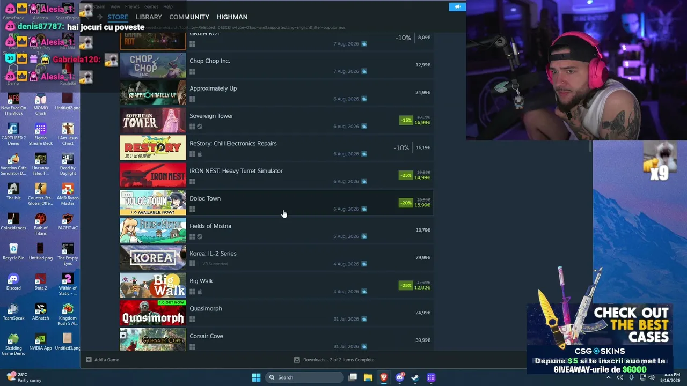This screenshot has height=386, width=687.
Task: Switch to the COMMUNITY tab
Action: pos(189,17)
